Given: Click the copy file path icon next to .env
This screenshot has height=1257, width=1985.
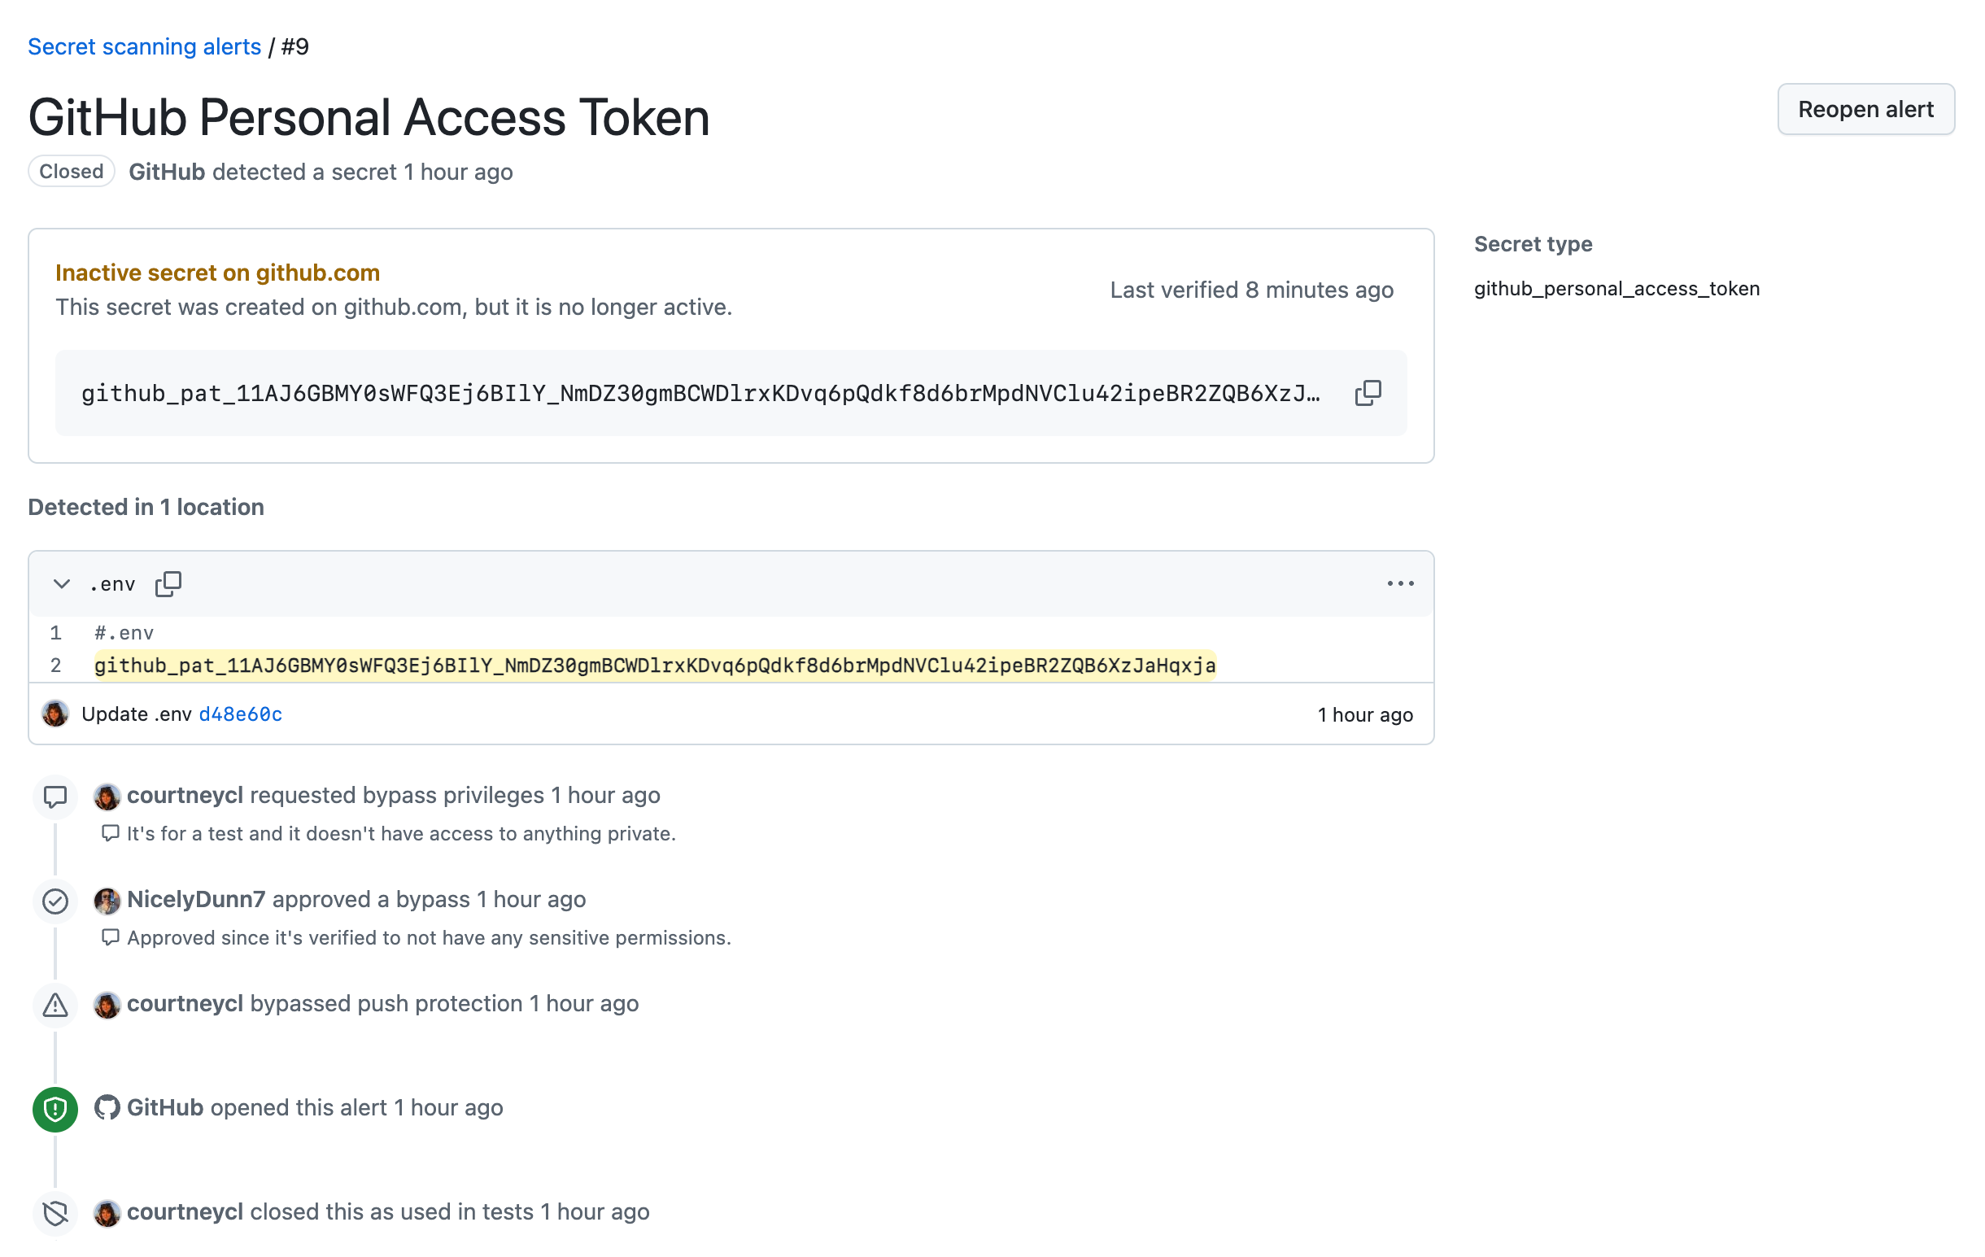Looking at the screenshot, I should pos(169,583).
